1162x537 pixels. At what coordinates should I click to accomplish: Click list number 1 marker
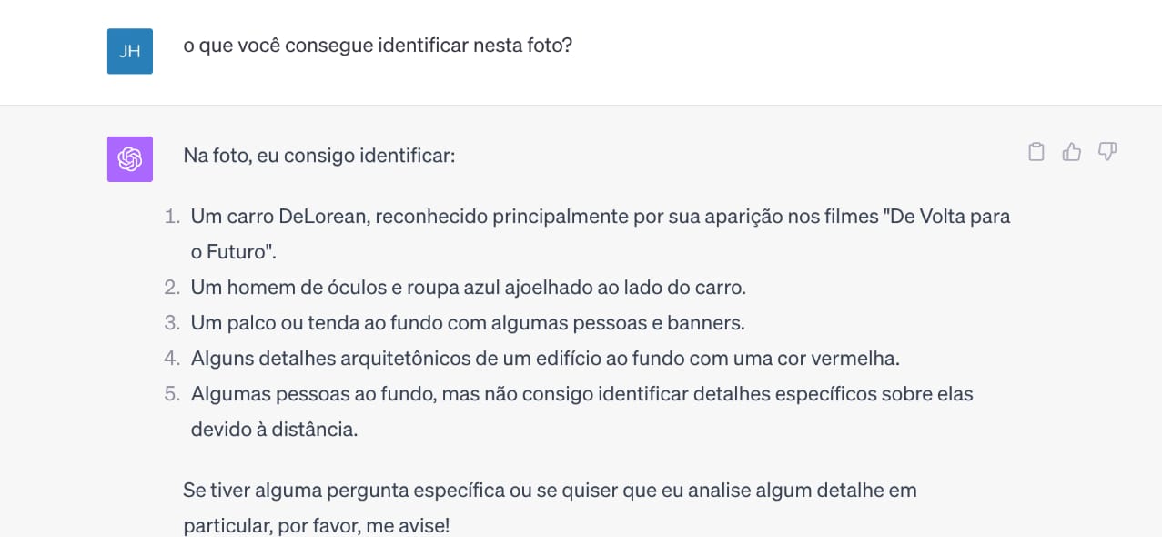(172, 217)
